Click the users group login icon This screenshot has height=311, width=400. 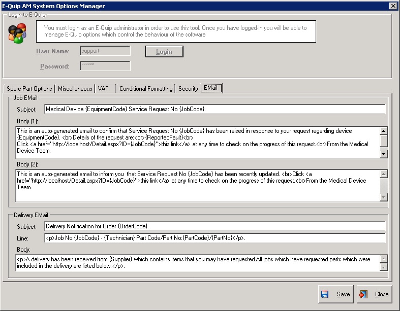[17, 33]
